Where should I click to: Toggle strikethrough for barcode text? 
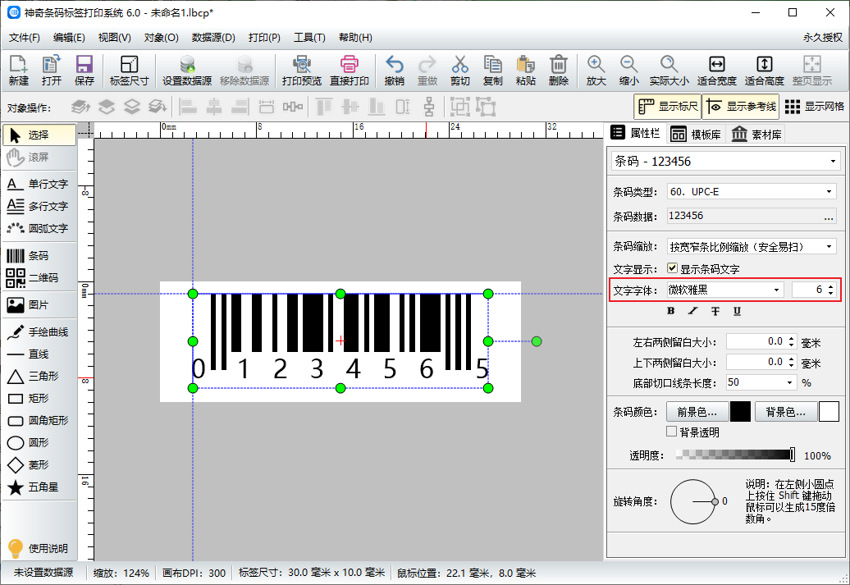coord(715,311)
